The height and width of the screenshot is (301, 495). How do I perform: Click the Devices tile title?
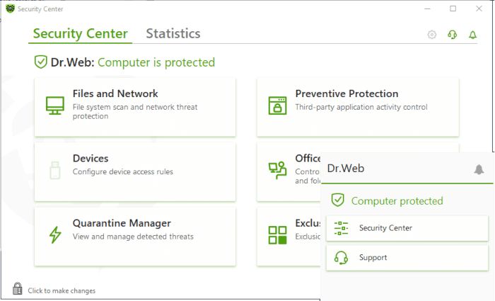(x=91, y=159)
